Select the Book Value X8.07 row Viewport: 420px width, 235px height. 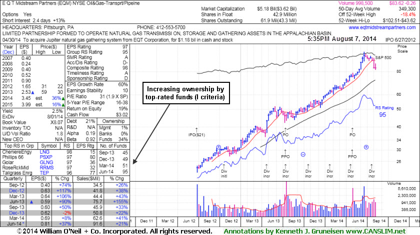[32, 122]
